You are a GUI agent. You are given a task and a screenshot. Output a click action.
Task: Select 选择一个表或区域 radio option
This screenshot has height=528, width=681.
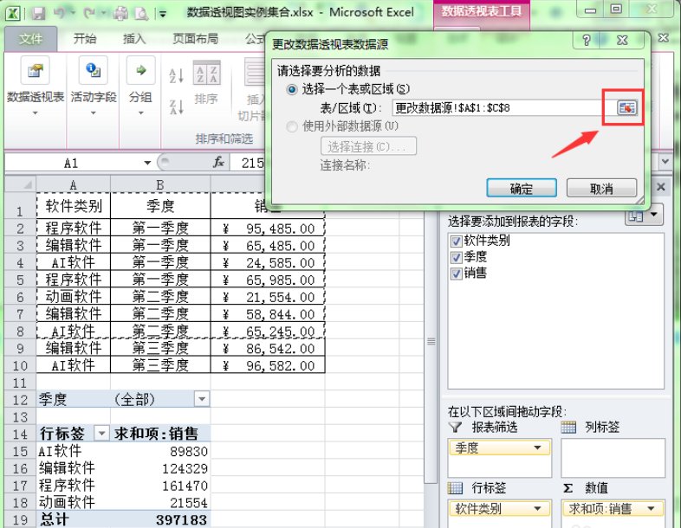point(292,90)
